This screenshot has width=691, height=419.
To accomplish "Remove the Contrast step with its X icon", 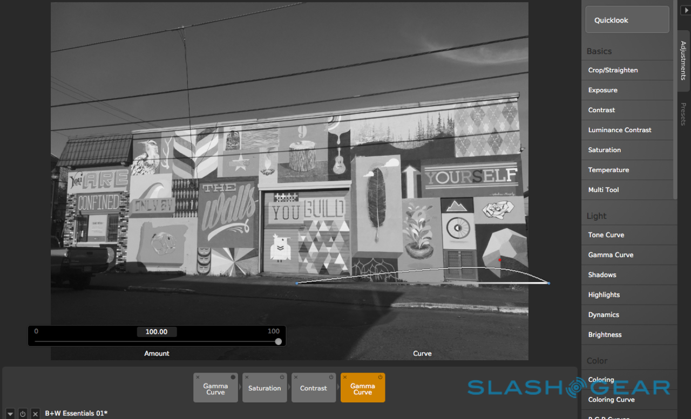I will (296, 377).
